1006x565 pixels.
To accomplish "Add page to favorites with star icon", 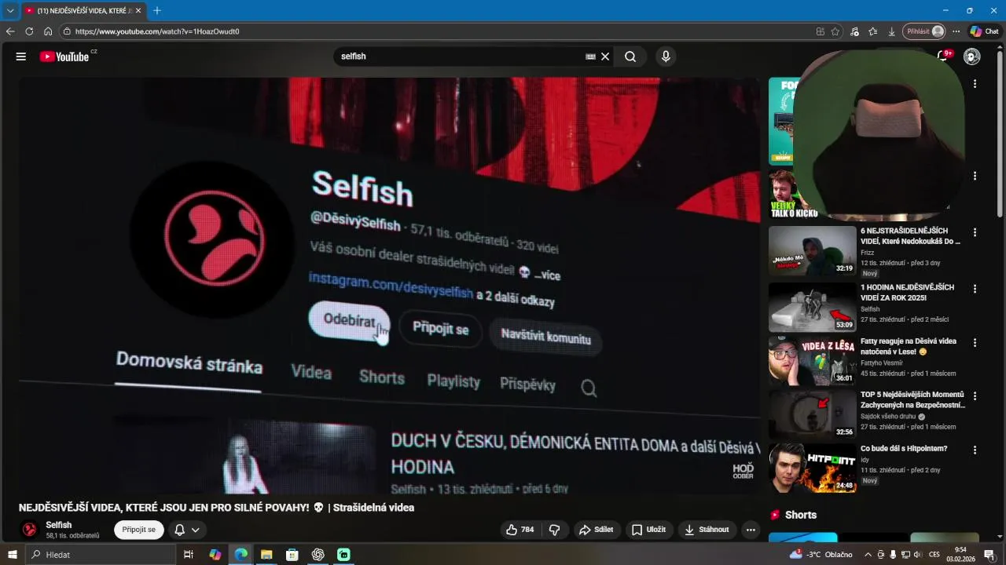I will click(x=835, y=31).
